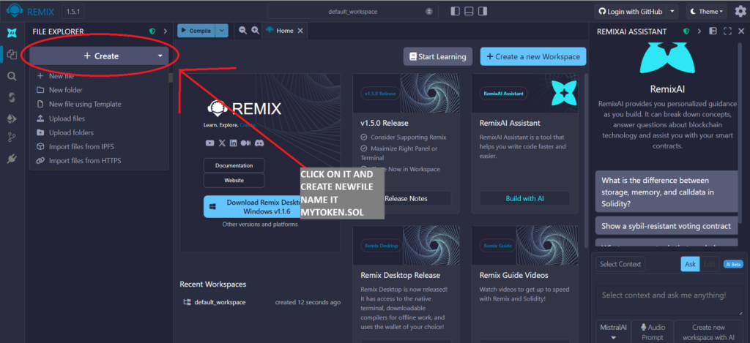Screen dimensions: 750x343
Task: Select the Ask mode toggle
Action: (690, 264)
